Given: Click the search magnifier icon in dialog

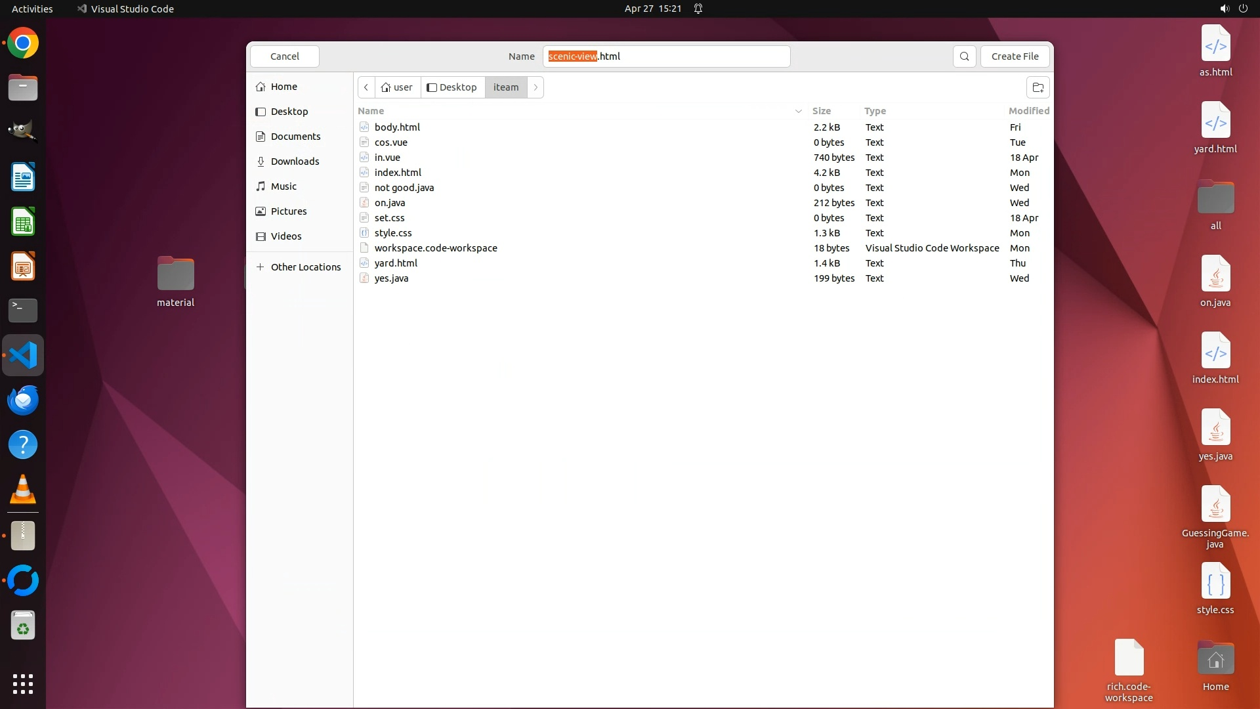Looking at the screenshot, I should [964, 56].
